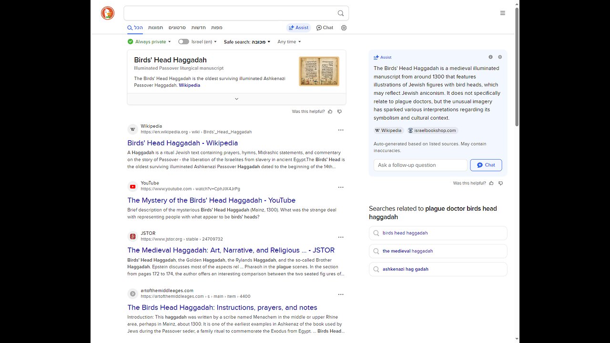Click the Haggadah manuscript thumbnail

click(x=319, y=71)
